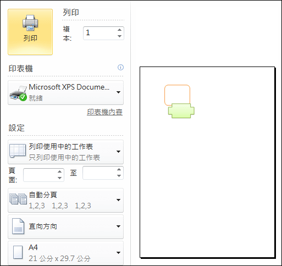Click the worksheet grid icon for 列印使用中的工作表
282x266 pixels.
[18, 151]
